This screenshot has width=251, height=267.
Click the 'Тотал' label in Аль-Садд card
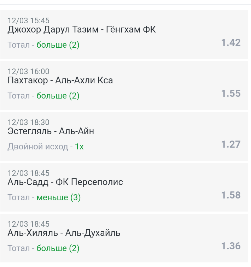click(x=19, y=197)
